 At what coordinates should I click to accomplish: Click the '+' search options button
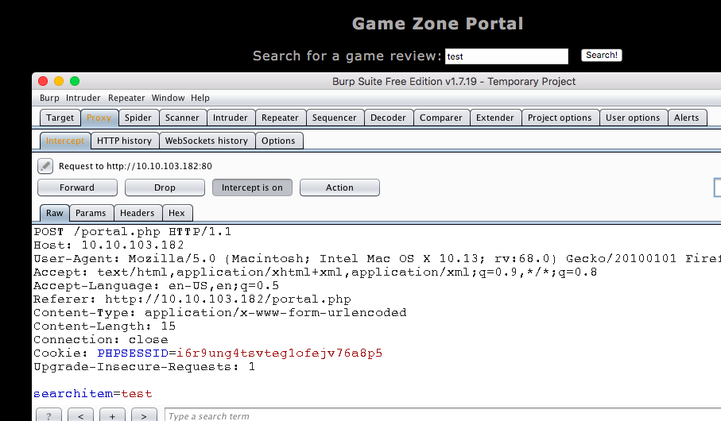[112, 415]
